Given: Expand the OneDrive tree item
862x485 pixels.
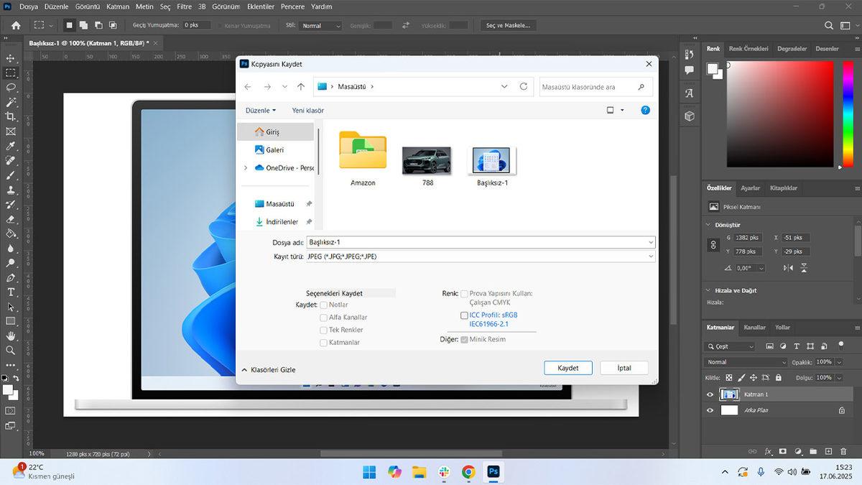Looking at the screenshot, I should pyautogui.click(x=246, y=168).
